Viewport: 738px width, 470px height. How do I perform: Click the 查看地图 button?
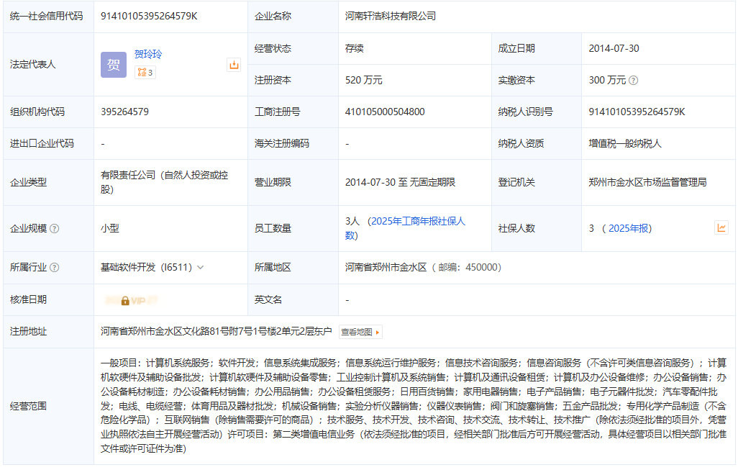click(x=360, y=332)
